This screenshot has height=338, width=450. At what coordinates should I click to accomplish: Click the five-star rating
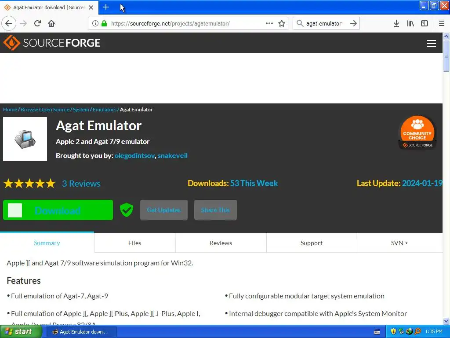pos(29,184)
